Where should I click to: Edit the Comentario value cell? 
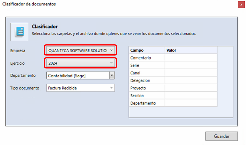click(x=191, y=58)
